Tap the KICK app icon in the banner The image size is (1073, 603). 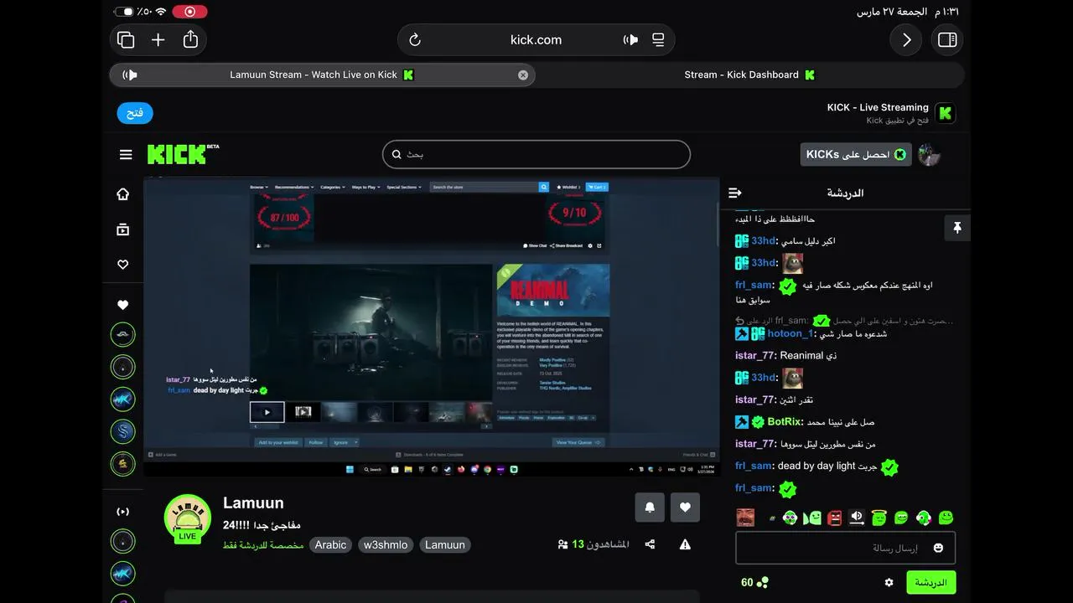point(946,113)
